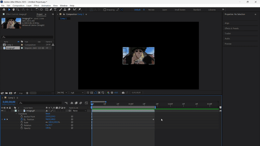Open the Layer menu

pyautogui.click(x=29, y=6)
